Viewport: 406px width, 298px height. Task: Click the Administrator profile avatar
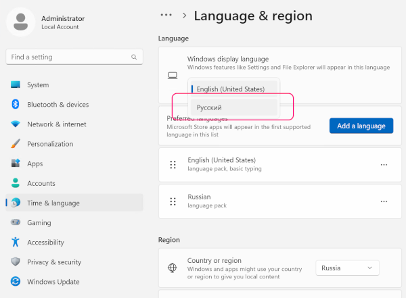point(20,22)
